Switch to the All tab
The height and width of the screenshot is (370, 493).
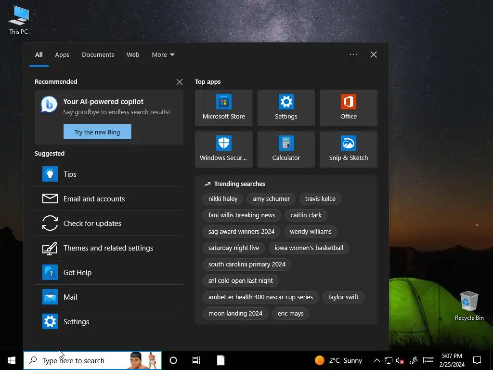[x=39, y=55]
